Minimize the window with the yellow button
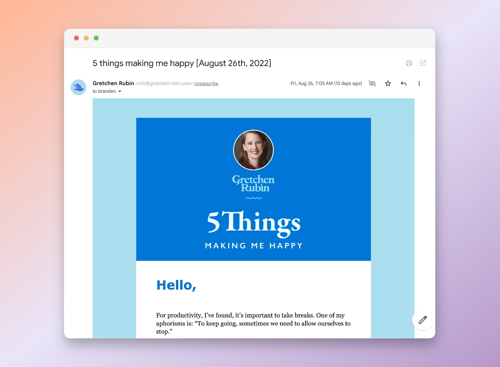 point(86,38)
